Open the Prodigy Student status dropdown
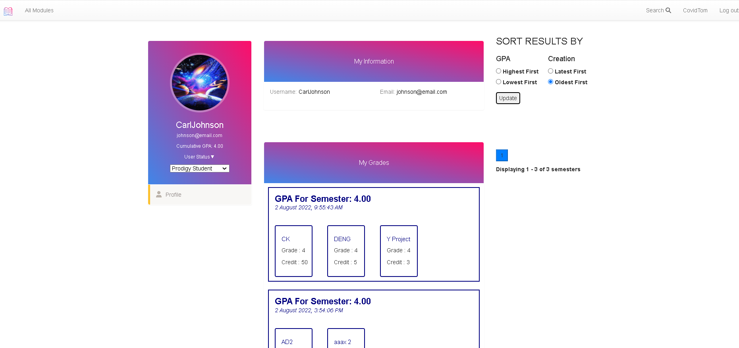The width and height of the screenshot is (739, 348). [200, 168]
